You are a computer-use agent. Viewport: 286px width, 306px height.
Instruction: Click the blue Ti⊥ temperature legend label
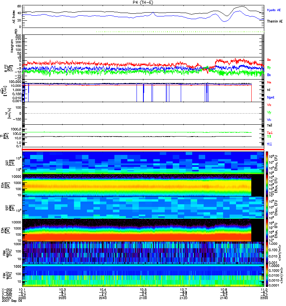click(x=269, y=144)
